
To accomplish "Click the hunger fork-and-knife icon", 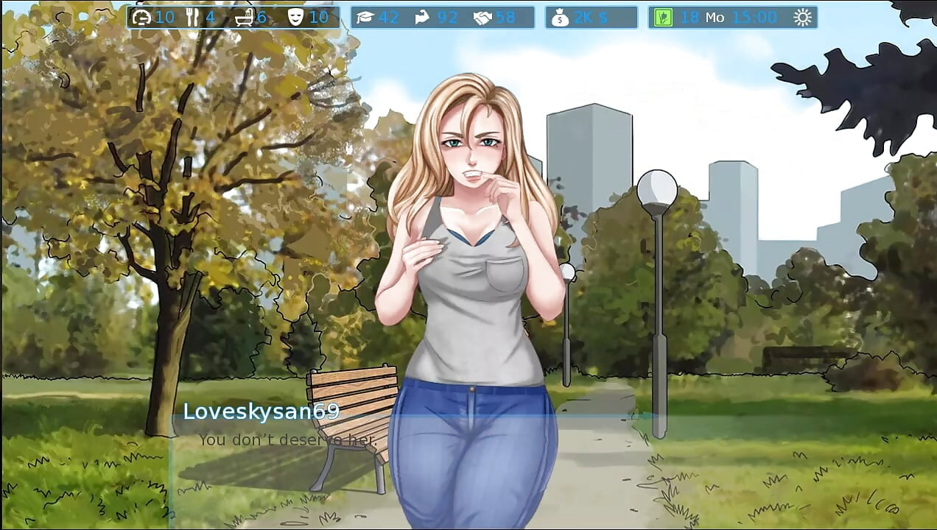I will [192, 17].
